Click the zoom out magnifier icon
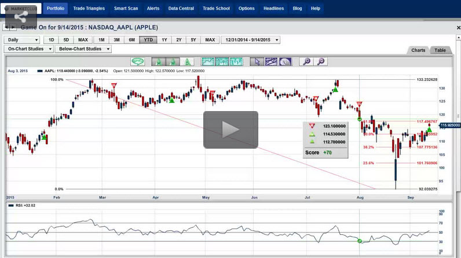This screenshot has height=258, width=461. tap(321, 62)
